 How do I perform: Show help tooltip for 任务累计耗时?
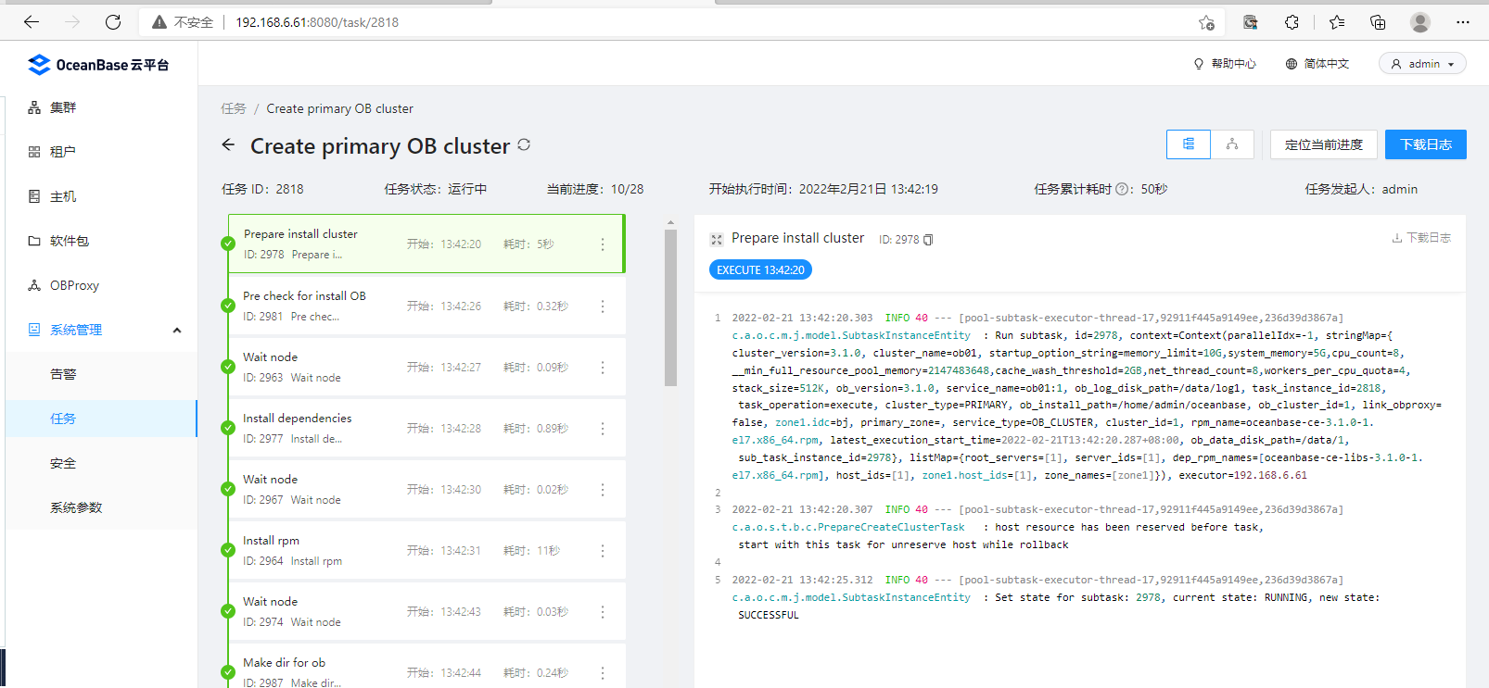[x=1122, y=189]
